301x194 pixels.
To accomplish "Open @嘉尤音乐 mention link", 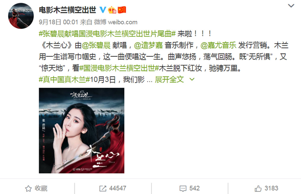I will (219, 45).
